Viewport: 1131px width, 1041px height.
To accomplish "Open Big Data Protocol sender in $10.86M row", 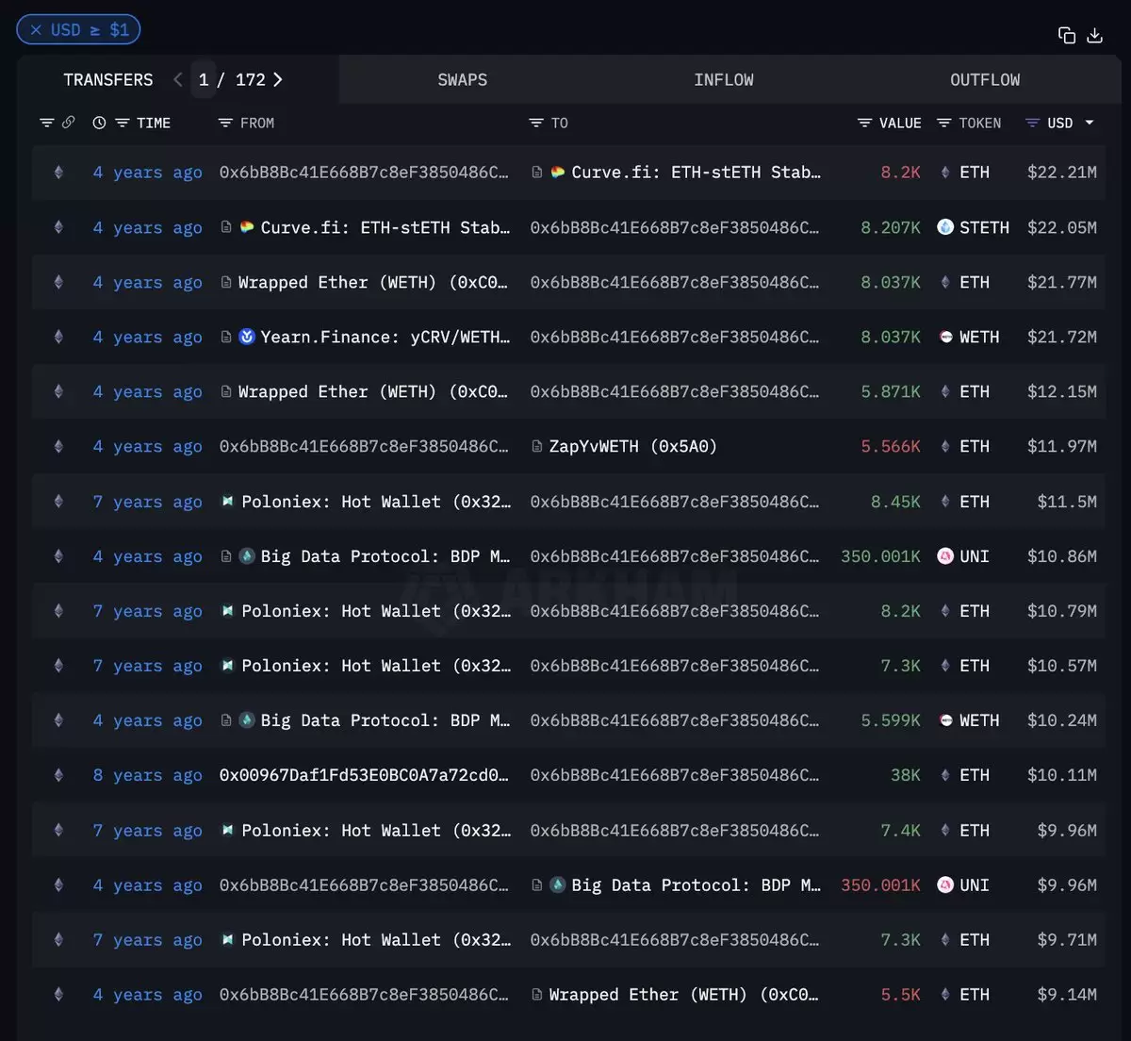I will click(385, 556).
